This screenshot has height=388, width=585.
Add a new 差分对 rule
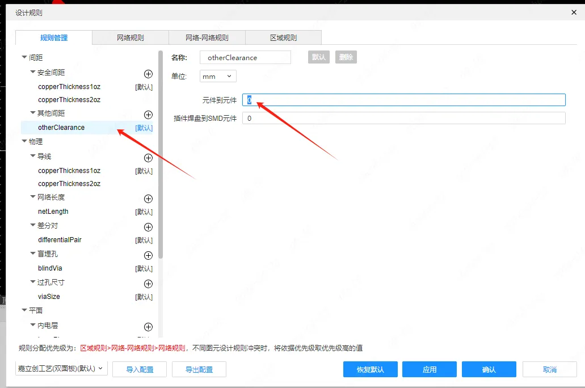(148, 227)
